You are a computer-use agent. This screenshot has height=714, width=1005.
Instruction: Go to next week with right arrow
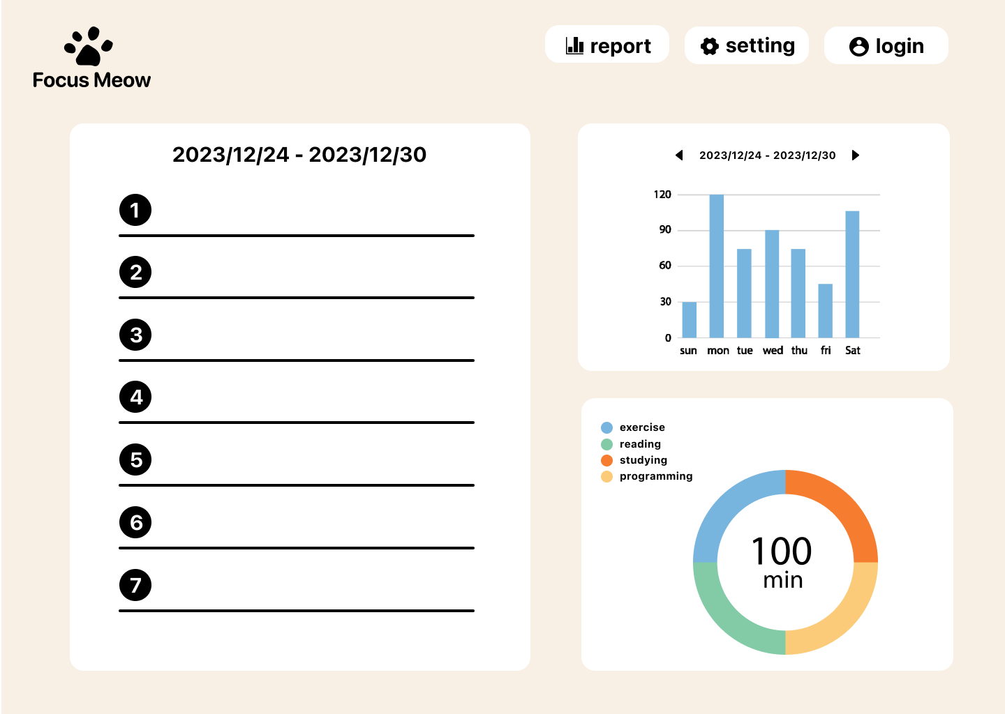tap(856, 155)
